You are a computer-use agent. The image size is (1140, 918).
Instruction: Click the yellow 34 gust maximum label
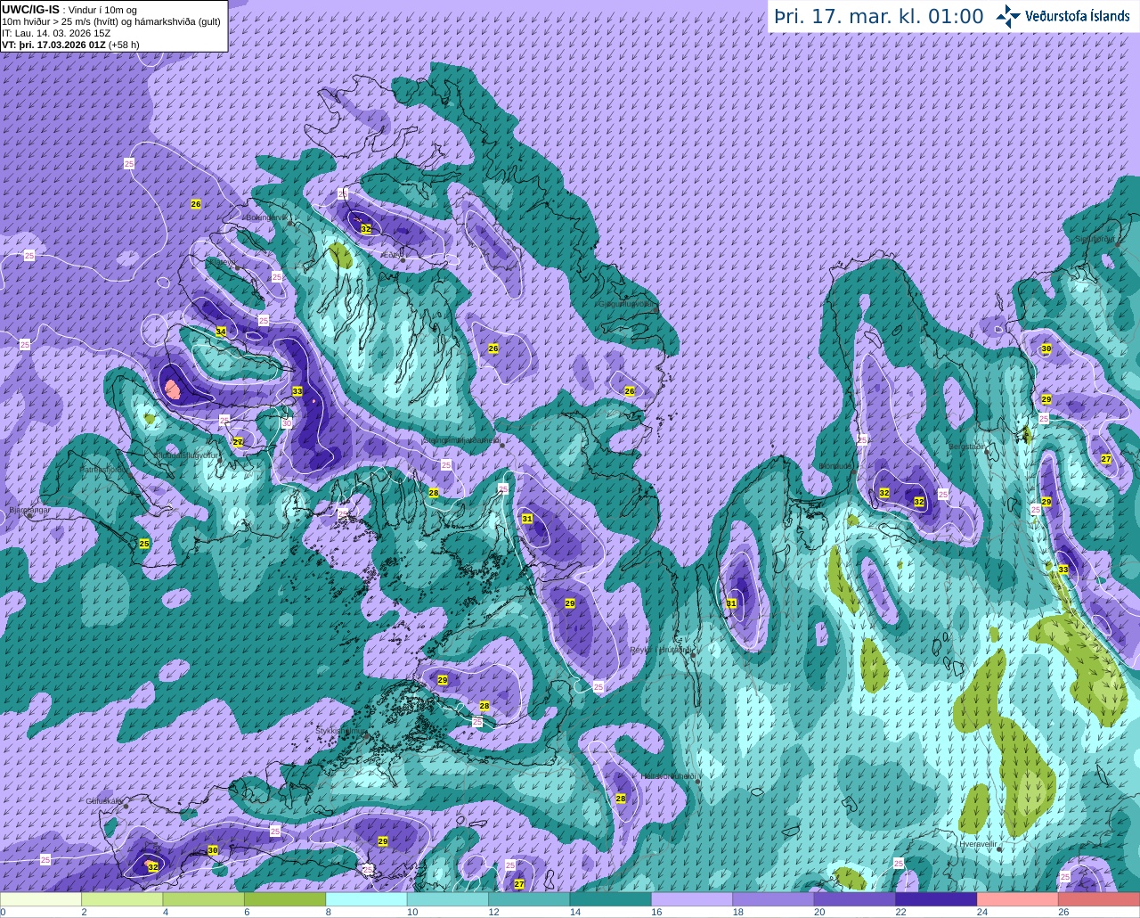221,332
